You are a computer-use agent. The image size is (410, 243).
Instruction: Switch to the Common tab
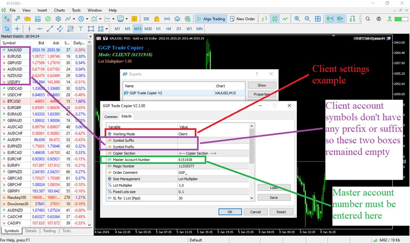(x=111, y=117)
